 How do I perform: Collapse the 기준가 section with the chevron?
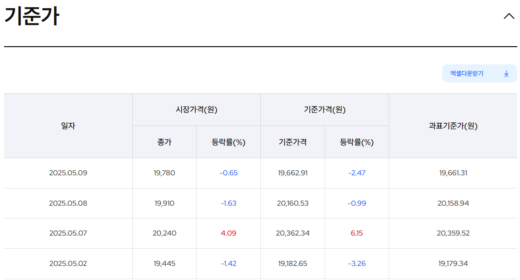pyautogui.click(x=509, y=16)
